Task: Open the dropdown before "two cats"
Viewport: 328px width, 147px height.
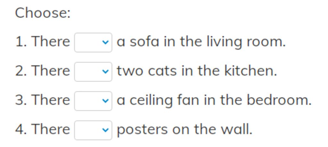Action: [93, 72]
